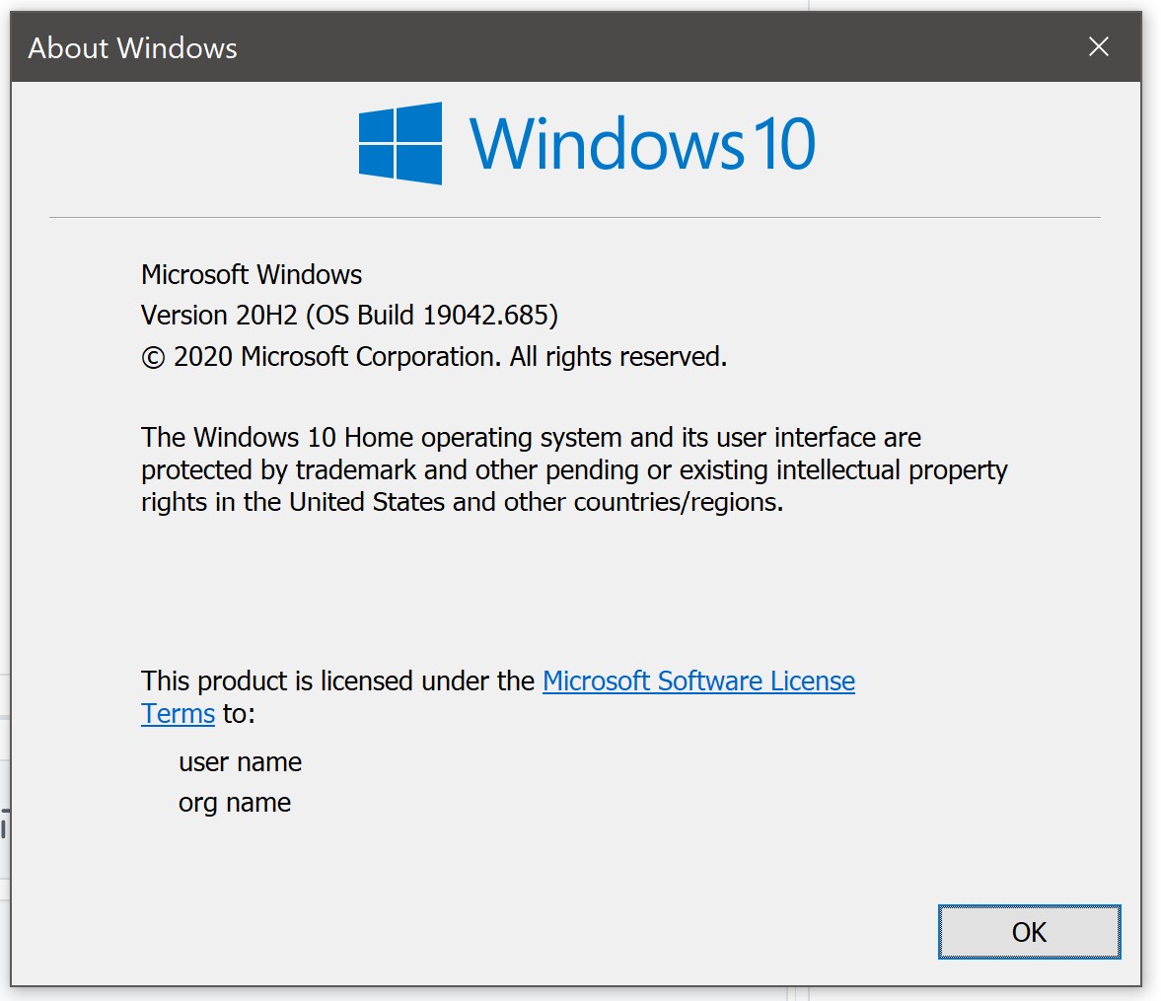Click the "protected by trademark" line
The width and height of the screenshot is (1161, 1001).
point(574,470)
